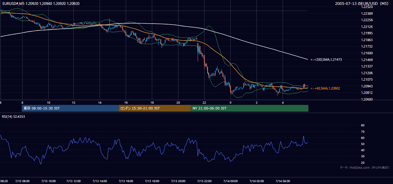
Task: Click the 7/13 14:00 time axis label
Action: [x=100, y=181]
